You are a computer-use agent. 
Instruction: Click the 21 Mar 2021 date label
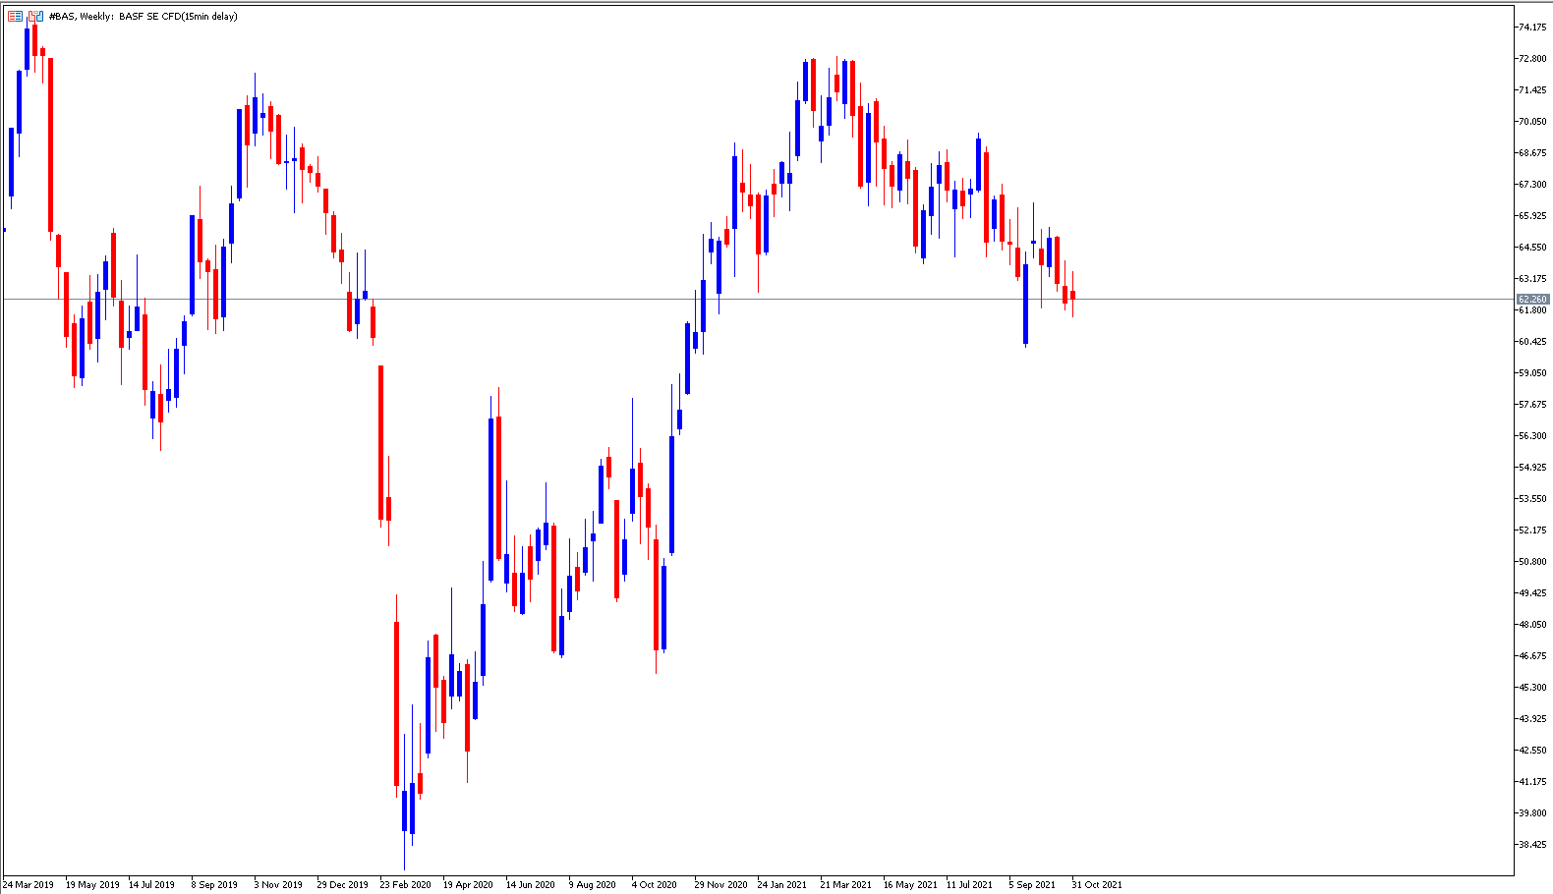coord(845,885)
